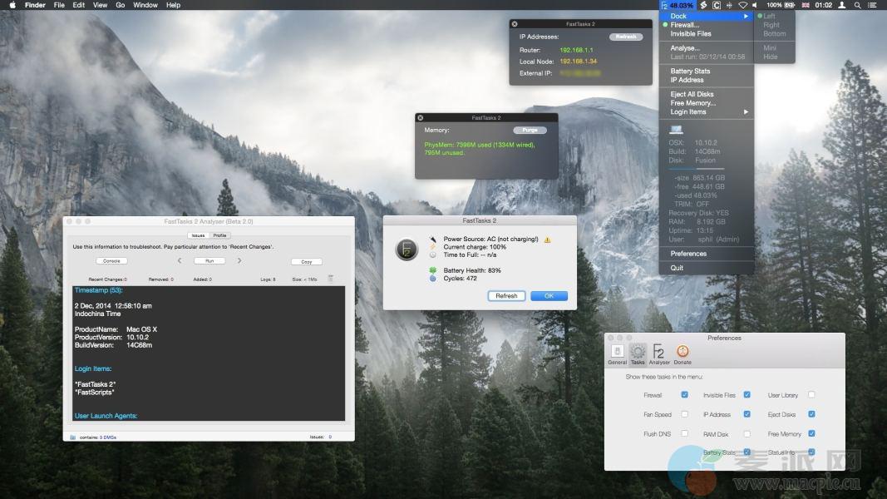Go to next log with right arrow
This screenshot has width=887, height=499.
coord(239,261)
